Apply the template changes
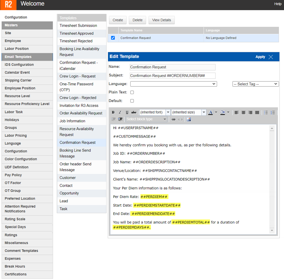The image size is (284, 280). pos(260,57)
